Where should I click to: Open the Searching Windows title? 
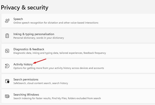(x=26, y=94)
